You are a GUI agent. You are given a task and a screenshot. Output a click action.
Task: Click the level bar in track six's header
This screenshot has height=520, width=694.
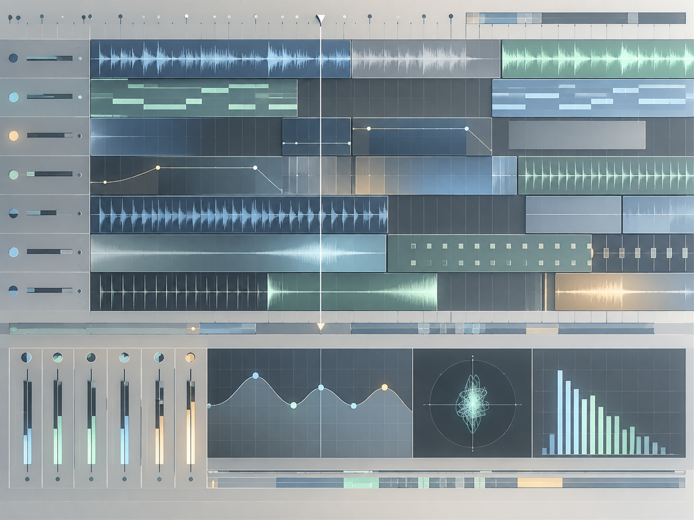(x=49, y=252)
